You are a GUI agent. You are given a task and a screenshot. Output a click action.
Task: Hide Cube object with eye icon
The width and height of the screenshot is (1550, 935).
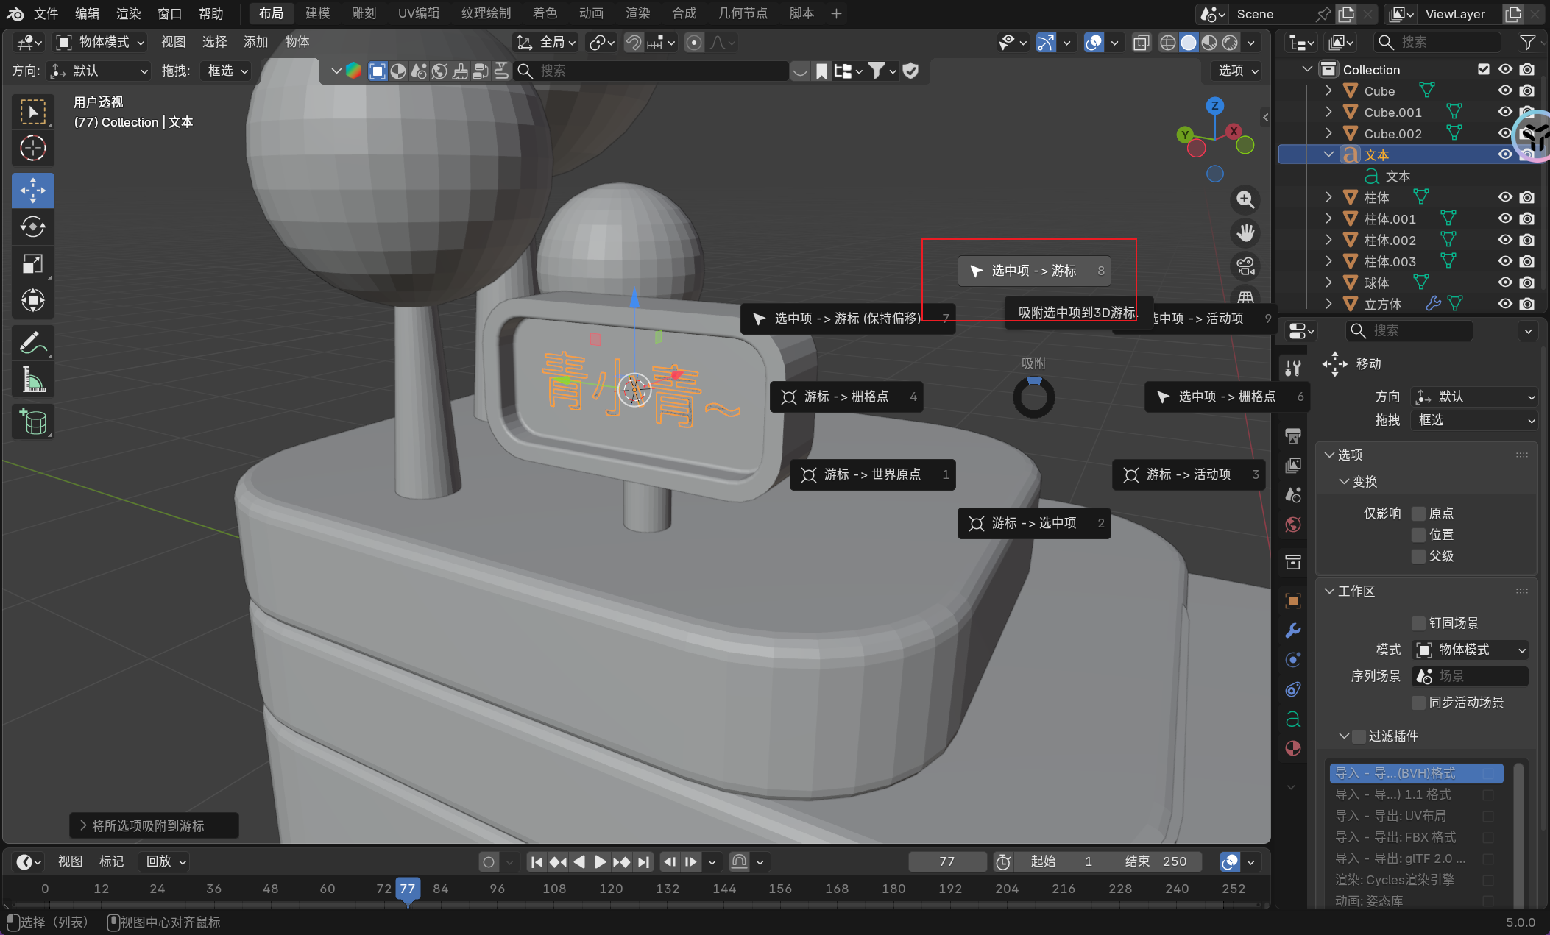point(1505,90)
